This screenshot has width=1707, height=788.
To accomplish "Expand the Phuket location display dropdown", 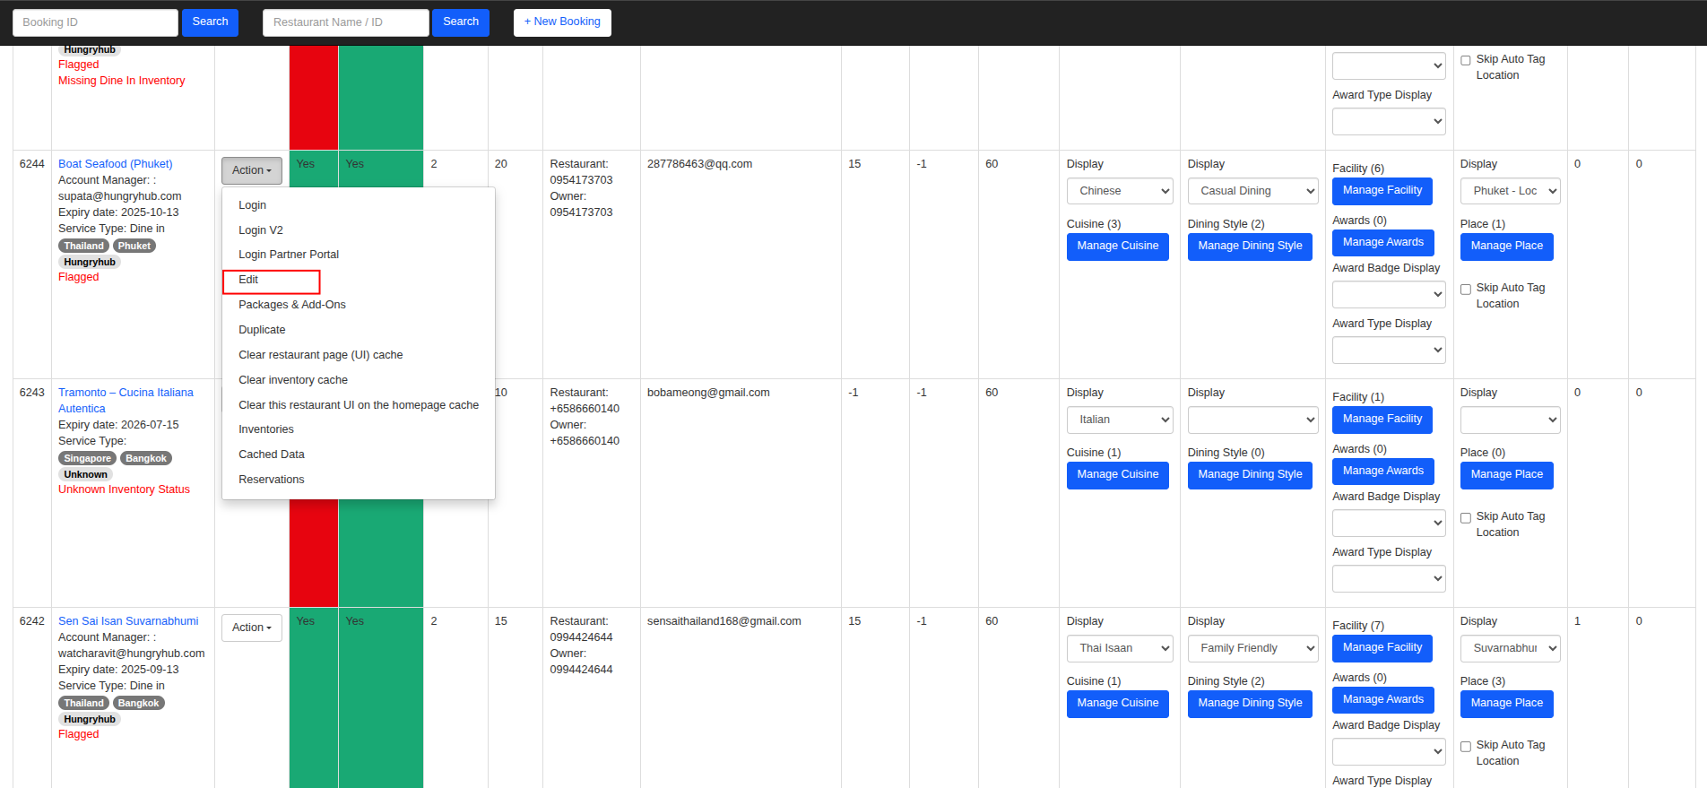I will [1510, 191].
